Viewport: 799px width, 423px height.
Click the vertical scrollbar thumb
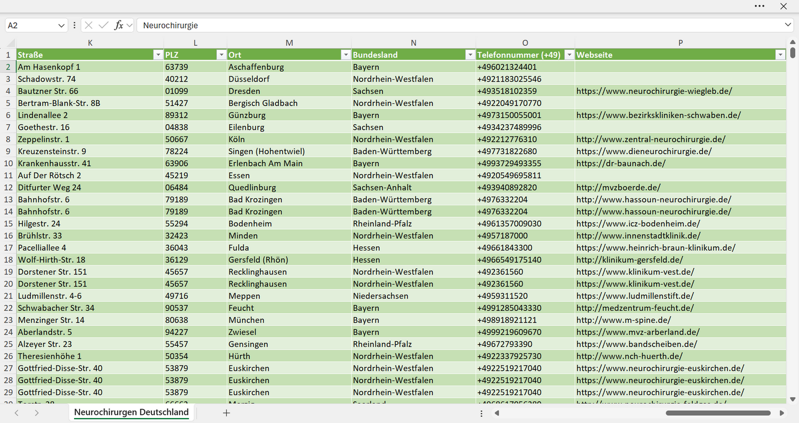tap(793, 52)
